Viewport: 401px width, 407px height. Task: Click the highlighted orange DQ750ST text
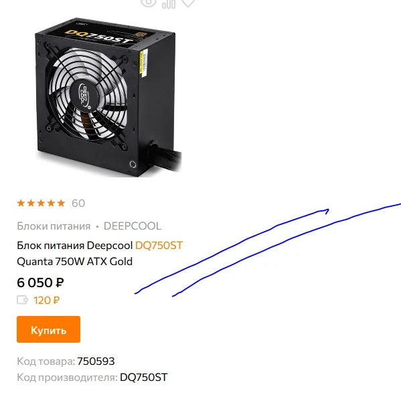159,245
